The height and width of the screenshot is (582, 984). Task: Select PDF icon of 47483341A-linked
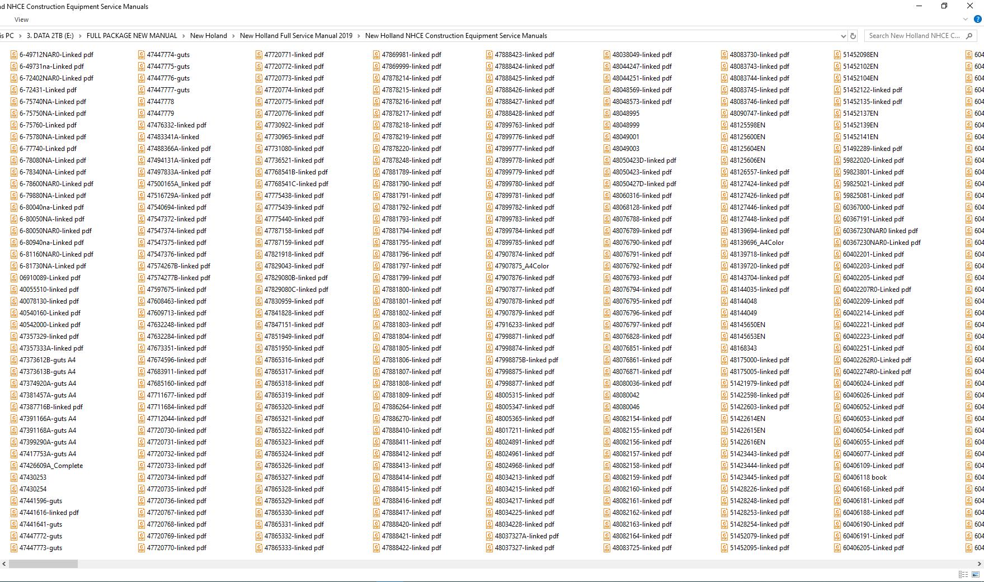pos(142,137)
